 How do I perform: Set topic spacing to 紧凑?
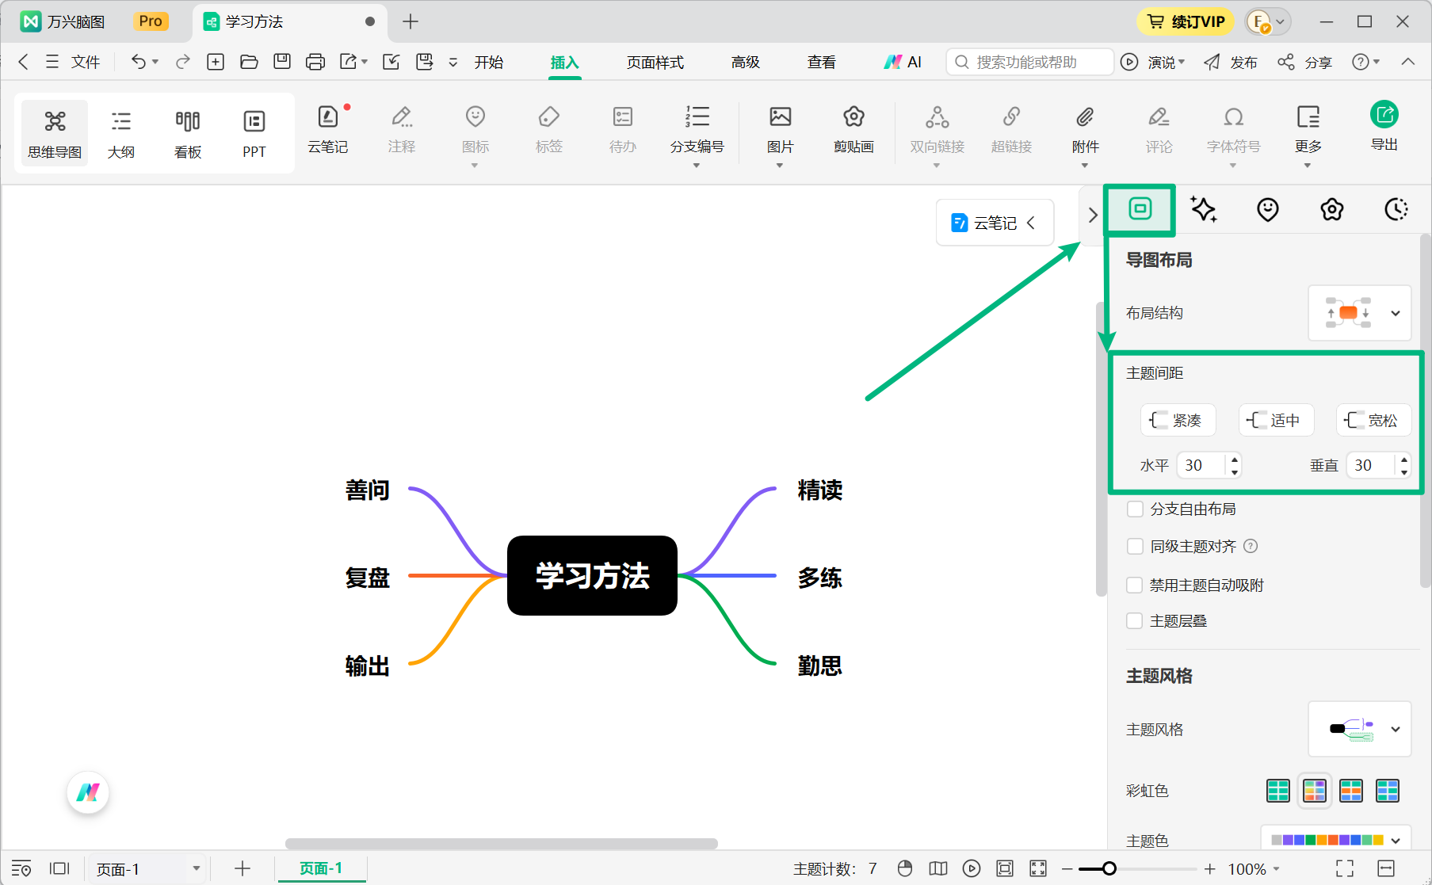1178,420
